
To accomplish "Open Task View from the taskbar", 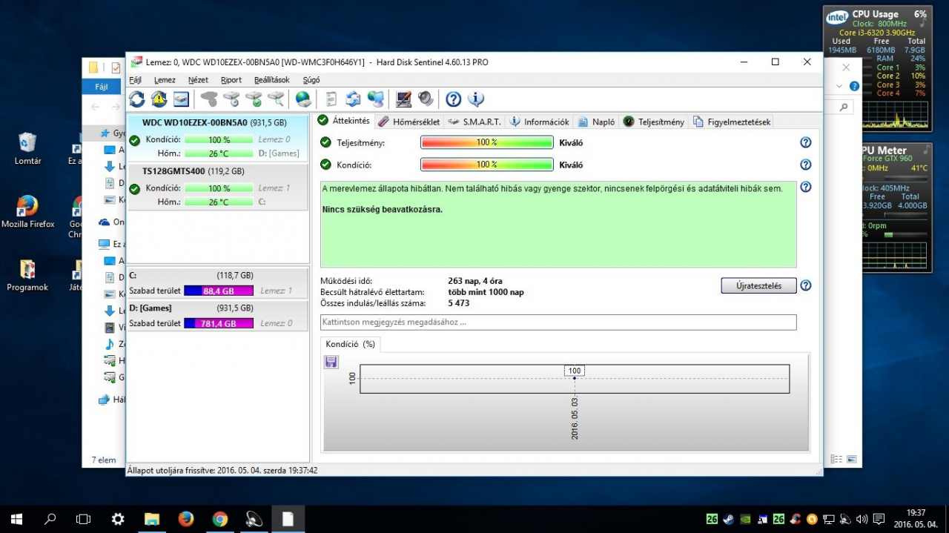I will point(84,519).
